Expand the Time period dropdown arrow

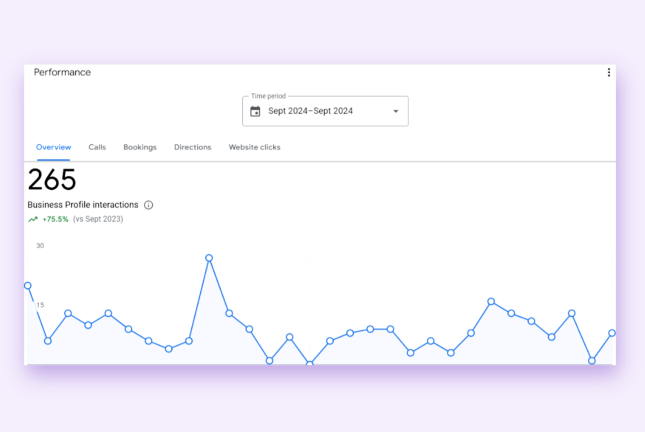pos(395,111)
